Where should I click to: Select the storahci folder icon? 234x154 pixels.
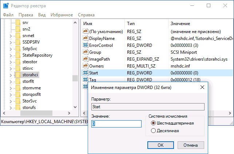pyautogui.click(x=18, y=75)
